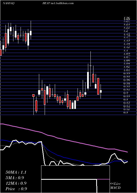Click the 5MA : 0.9 readout
This screenshot has width=137, height=193.
coord(15,178)
